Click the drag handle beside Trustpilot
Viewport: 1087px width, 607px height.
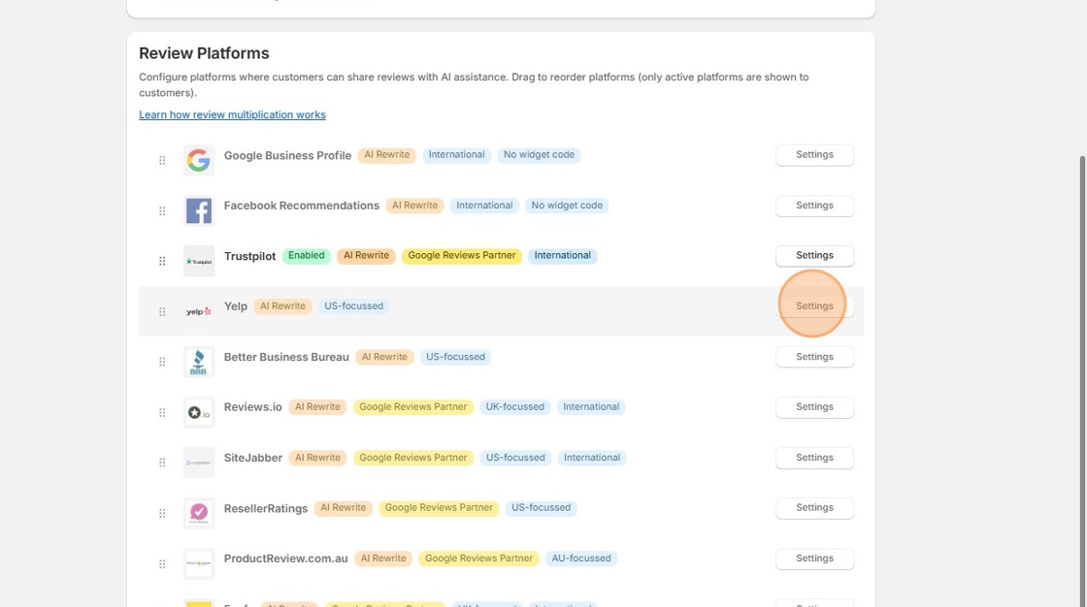coord(162,261)
